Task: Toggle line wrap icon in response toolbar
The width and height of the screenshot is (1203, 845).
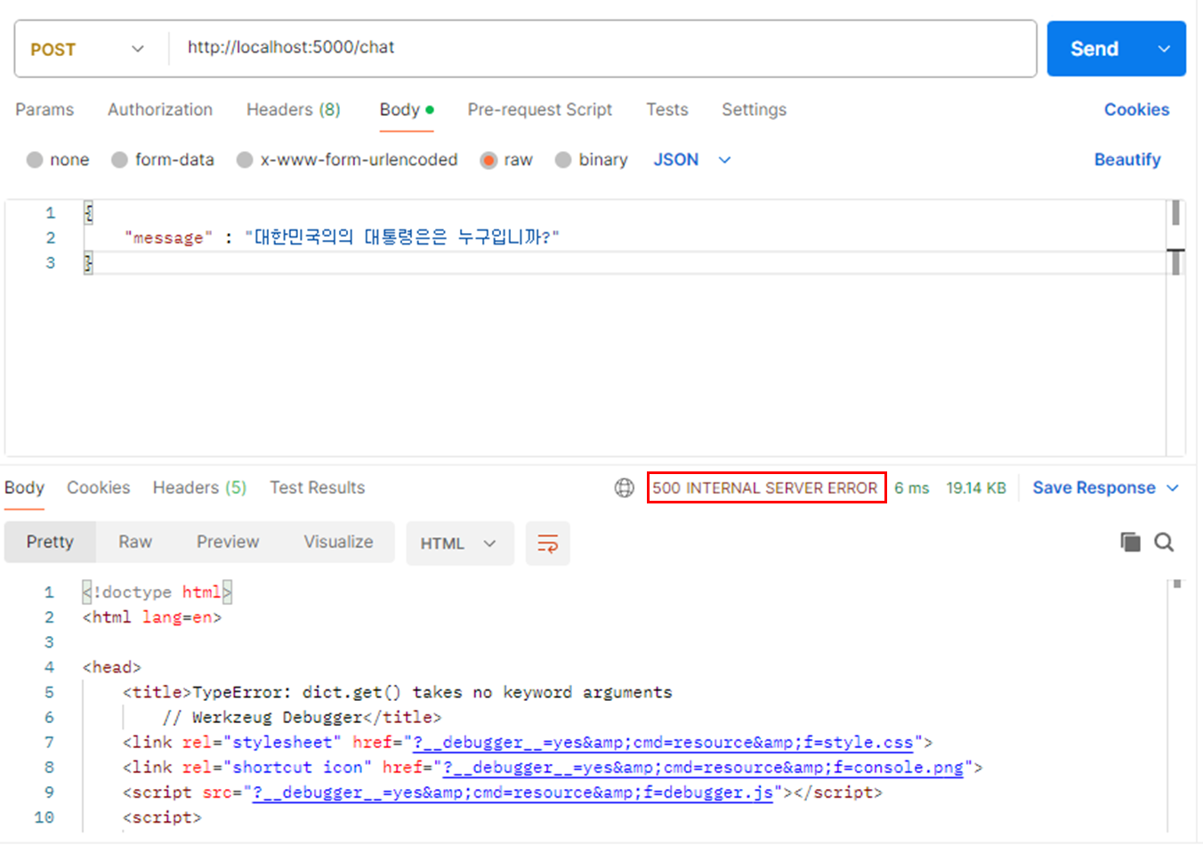Action: (x=548, y=543)
